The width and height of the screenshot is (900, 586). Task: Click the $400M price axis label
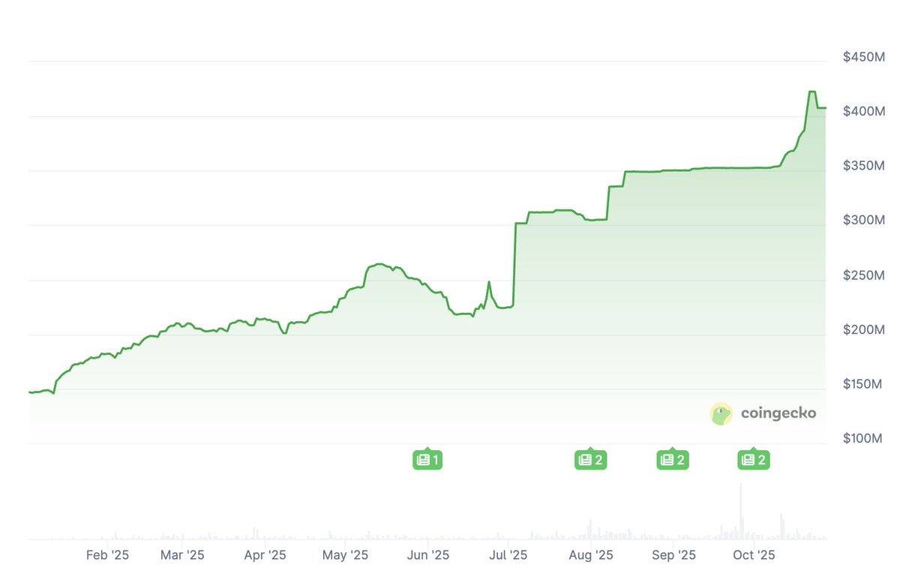tap(863, 112)
